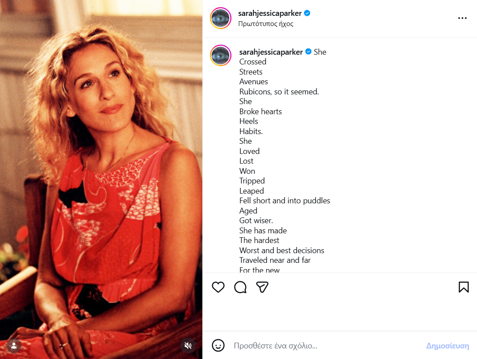The width and height of the screenshot is (477, 359).
Task: Open the emoji picker for comments
Action: (x=218, y=345)
